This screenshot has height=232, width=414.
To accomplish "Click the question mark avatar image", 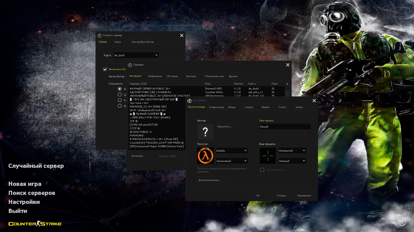I will tap(205, 132).
